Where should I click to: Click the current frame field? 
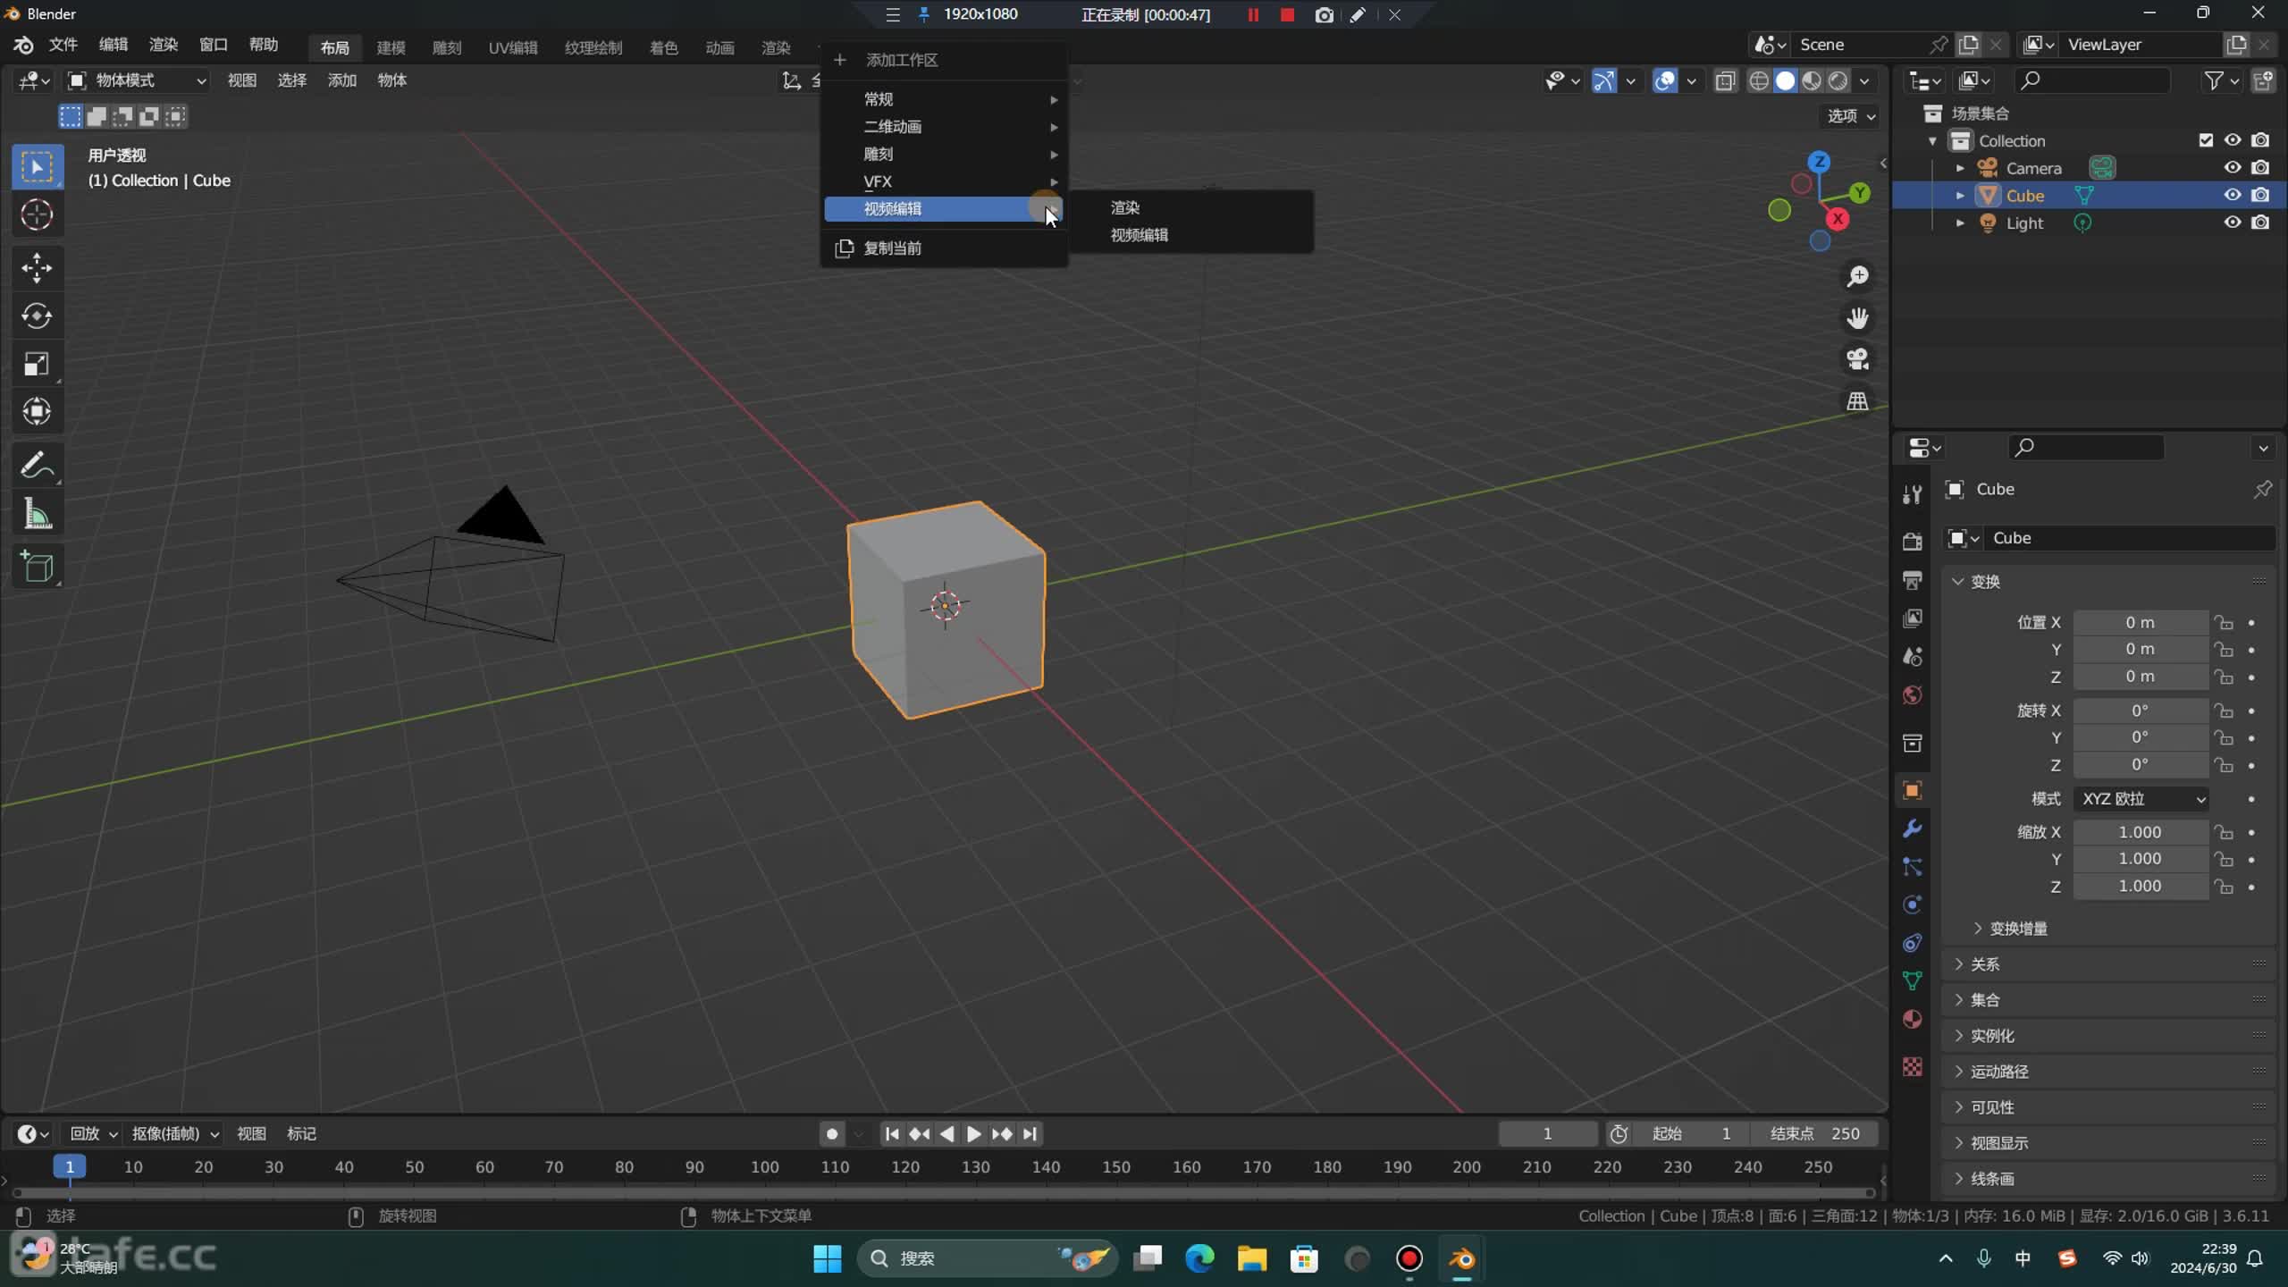tap(1547, 1133)
